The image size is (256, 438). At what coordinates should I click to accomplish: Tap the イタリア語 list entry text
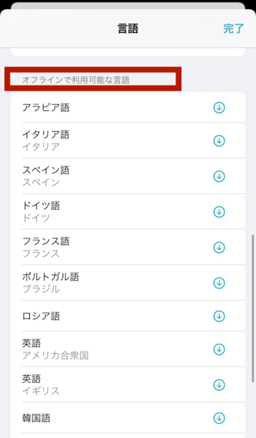point(46,135)
